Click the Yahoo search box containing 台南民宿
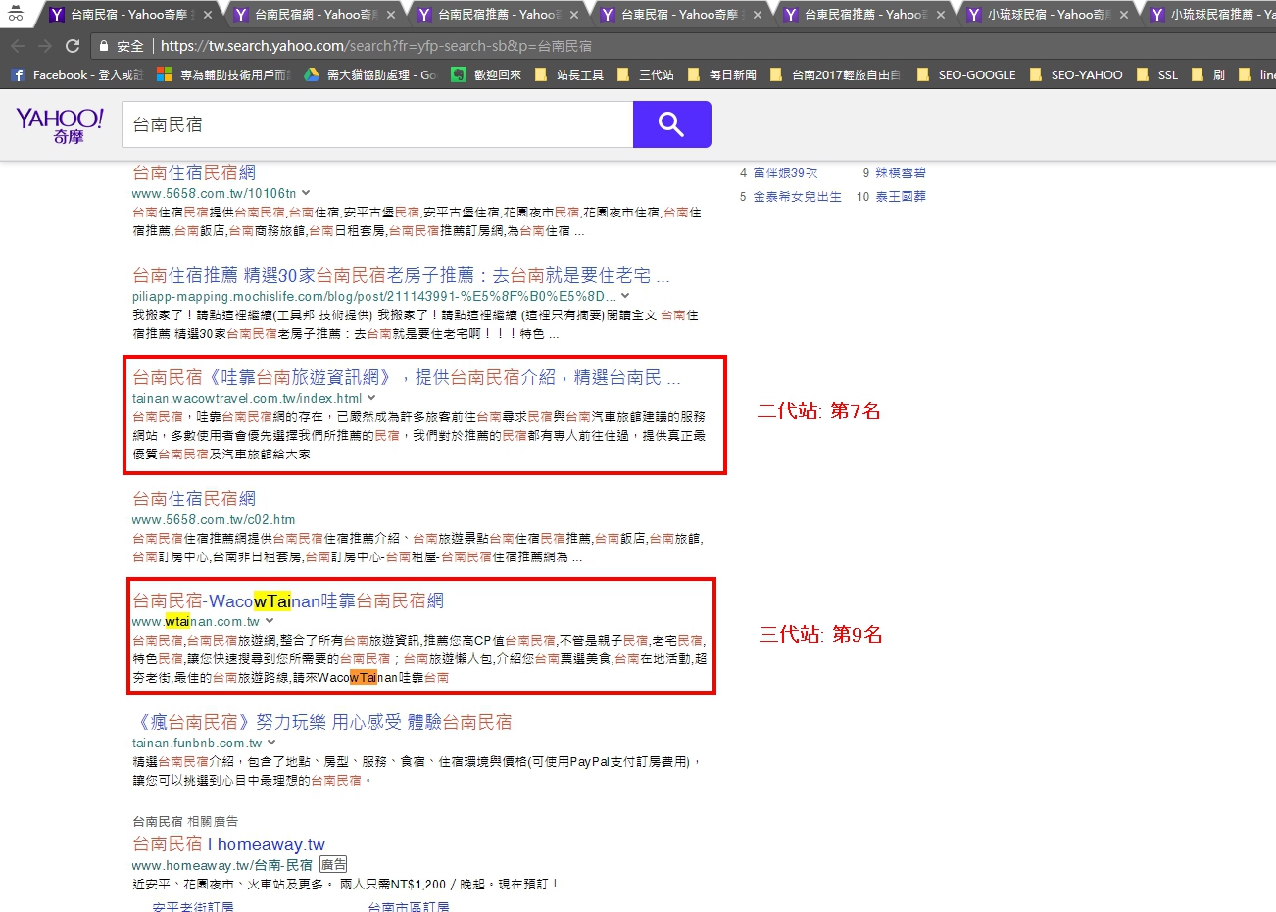Viewport: 1276px width, 912px height. pyautogui.click(x=377, y=124)
